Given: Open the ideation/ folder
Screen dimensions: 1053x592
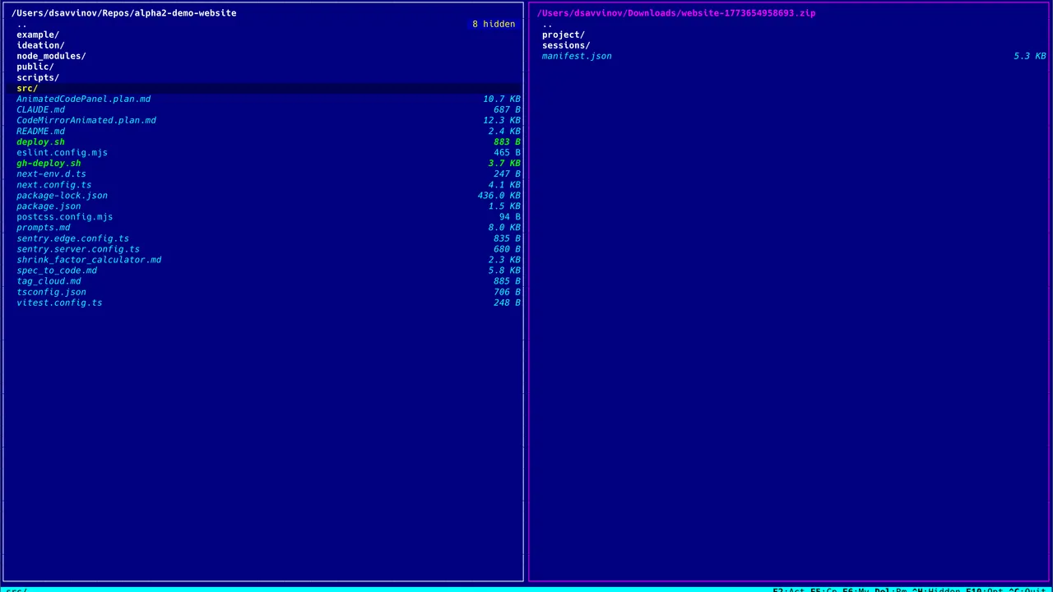Looking at the screenshot, I should click(x=40, y=45).
